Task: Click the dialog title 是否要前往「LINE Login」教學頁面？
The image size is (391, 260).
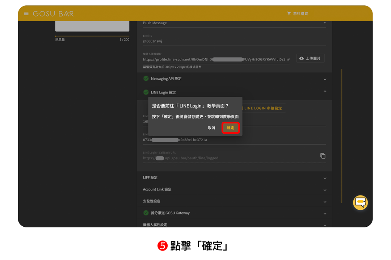Action: pos(190,106)
